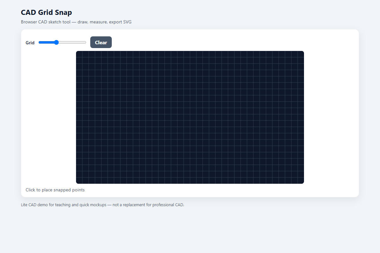Click the Clear button
The image size is (380, 253).
[101, 42]
